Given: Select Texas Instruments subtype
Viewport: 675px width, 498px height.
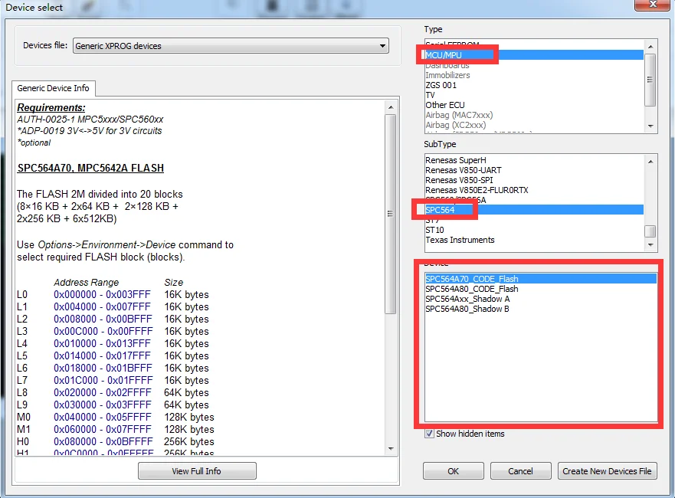Looking at the screenshot, I should pyautogui.click(x=534, y=240).
